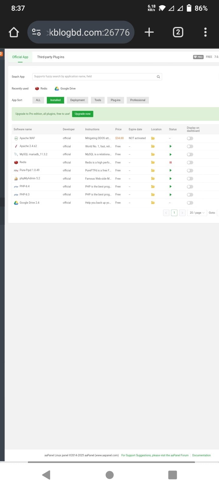Switch to the Official App tab
The height and width of the screenshot is (487, 219).
(20, 57)
